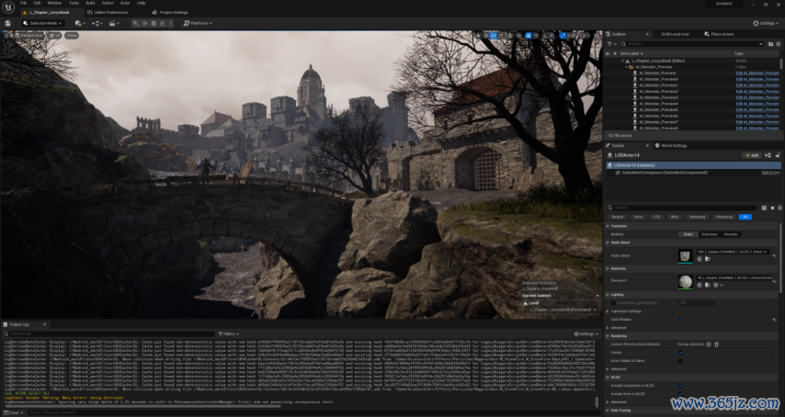Open the Selection Mode dropdown
This screenshot has width=785, height=417.
(x=42, y=23)
